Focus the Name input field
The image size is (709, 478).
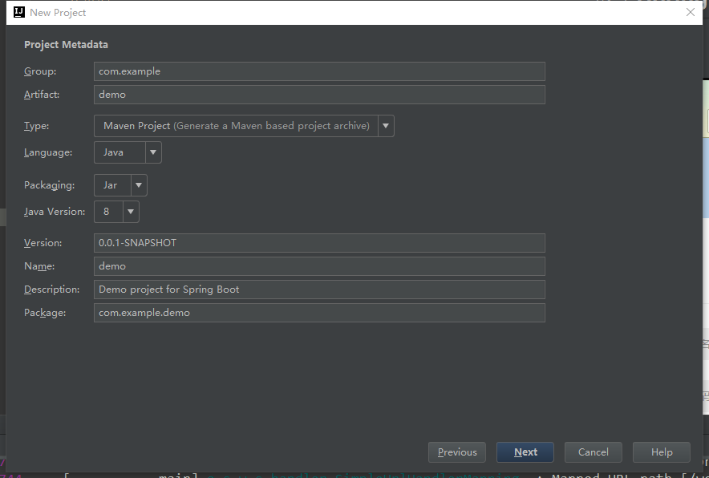tap(319, 266)
